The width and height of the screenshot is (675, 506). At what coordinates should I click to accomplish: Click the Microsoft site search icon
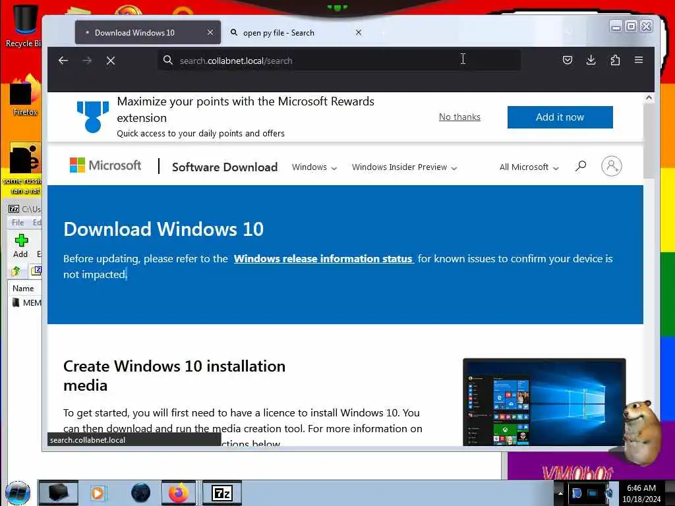[580, 166]
